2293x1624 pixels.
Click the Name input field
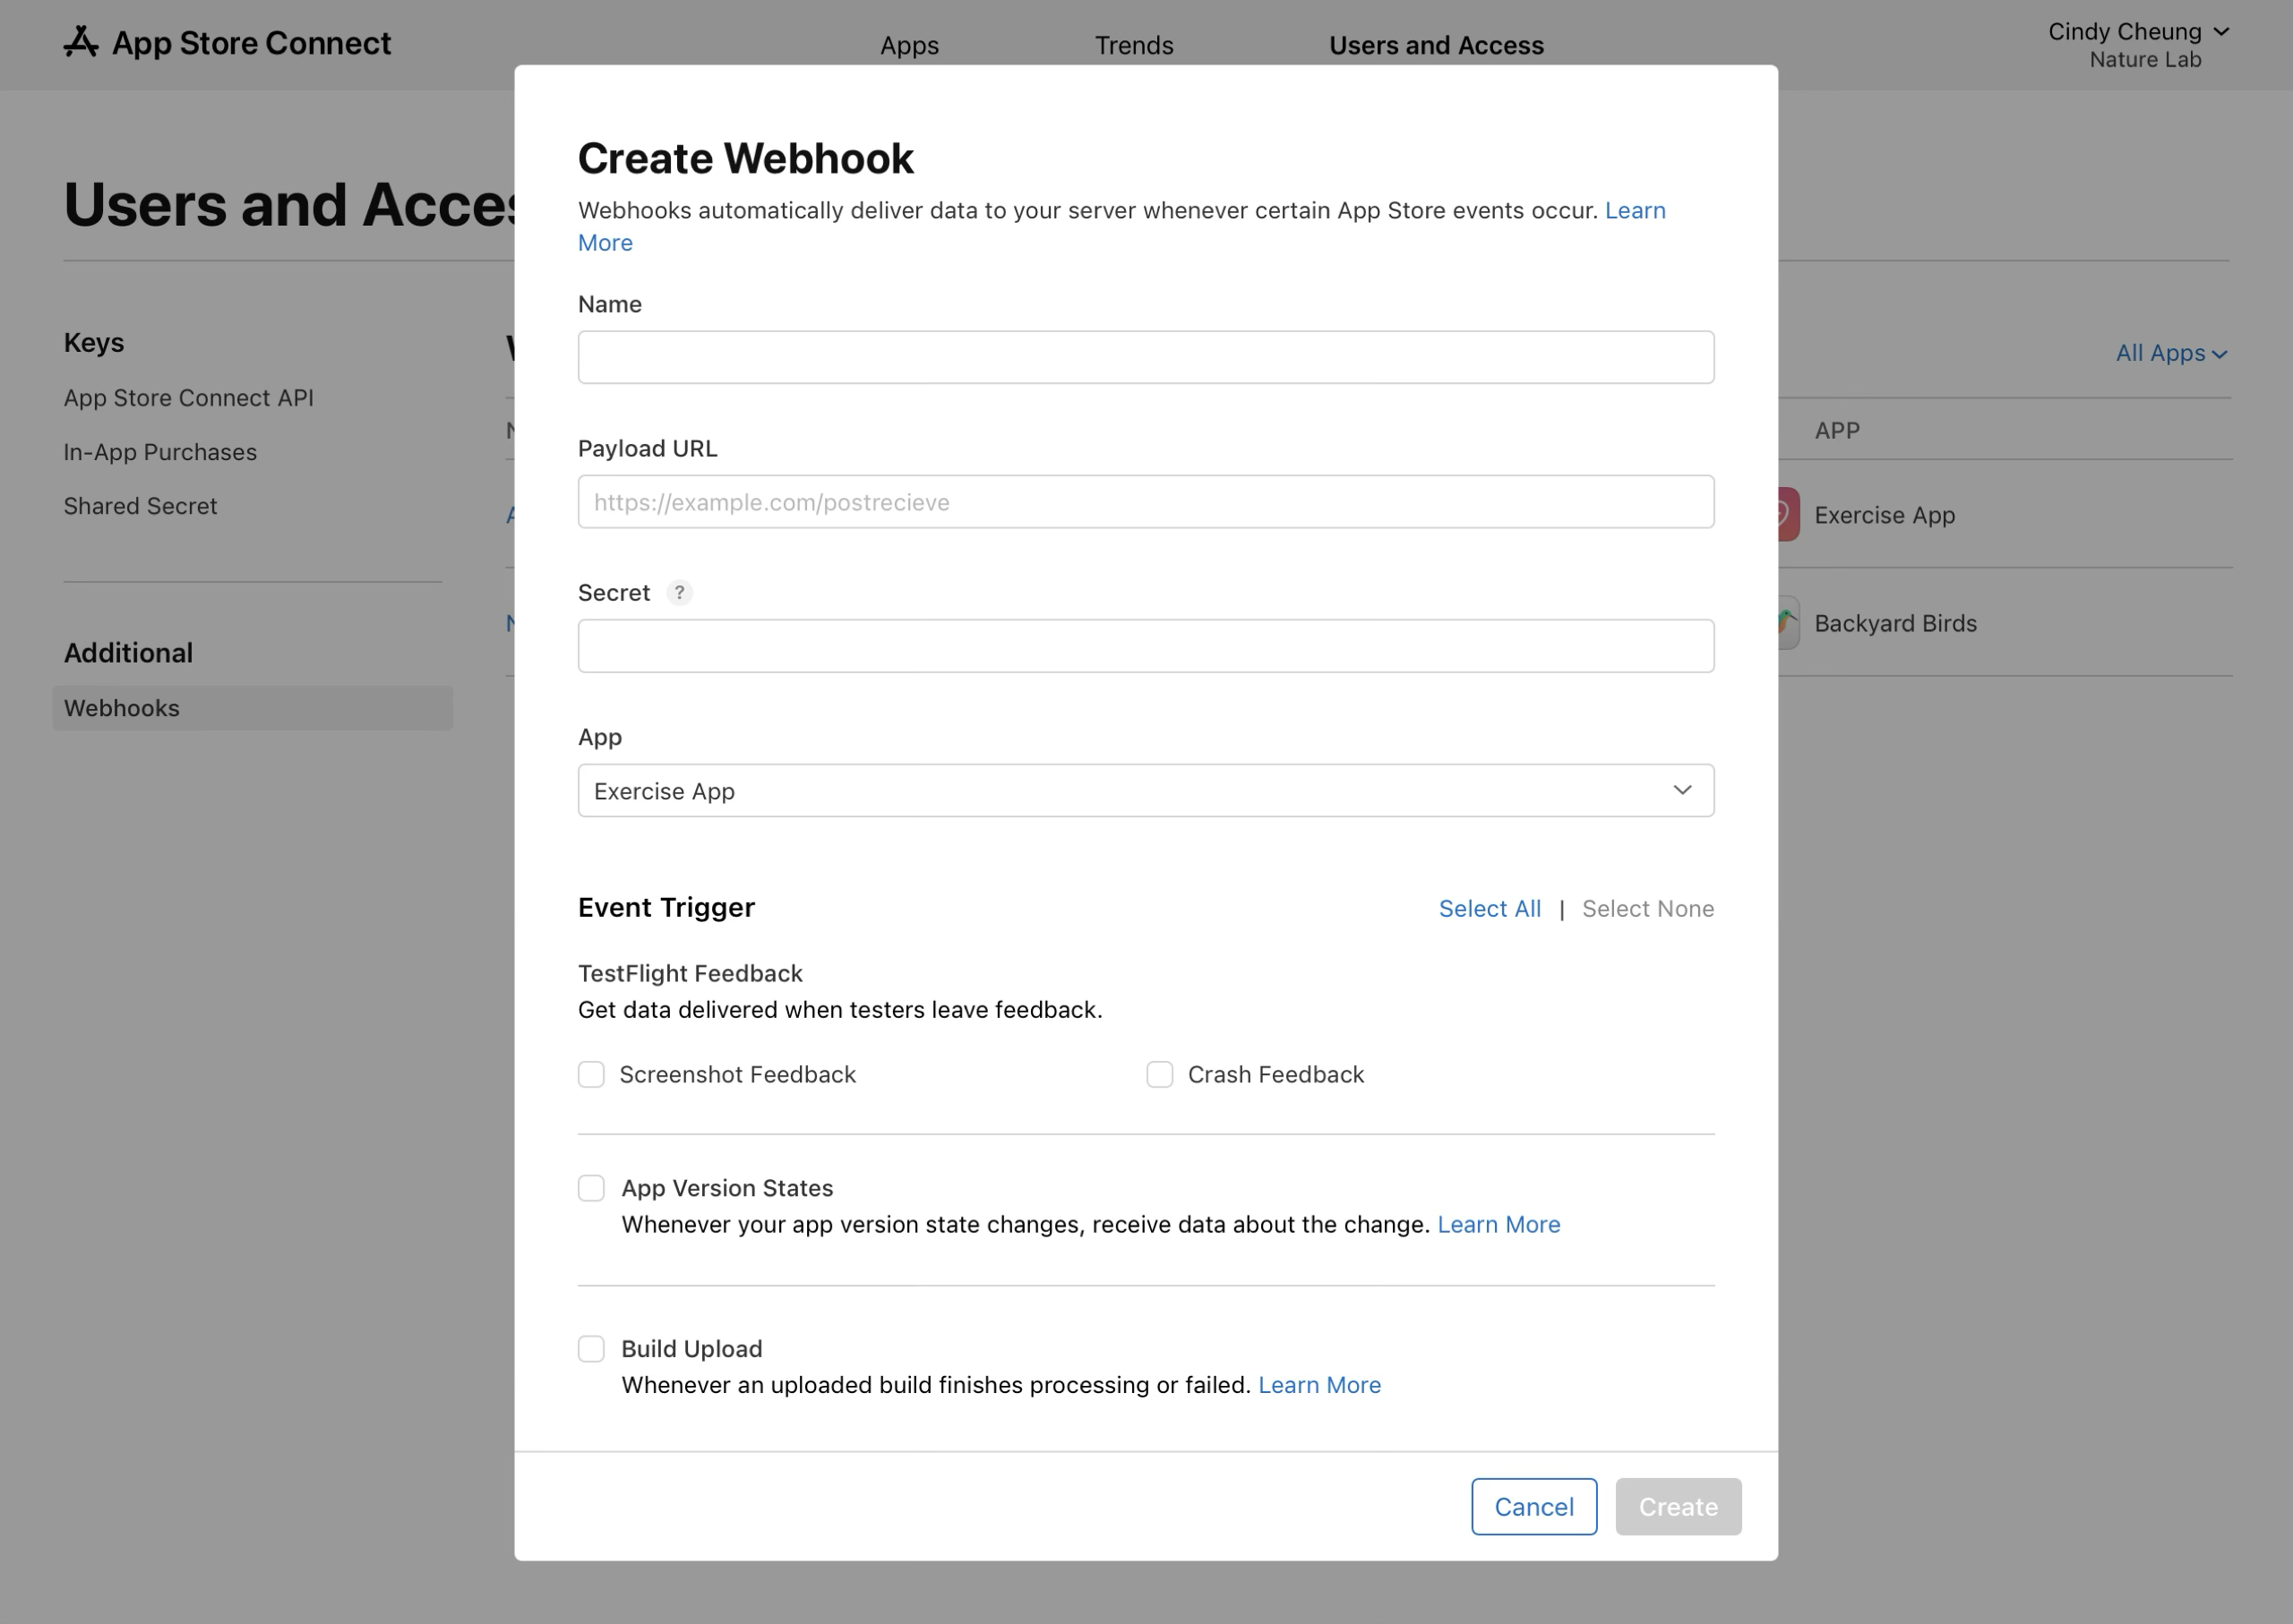(x=1145, y=356)
